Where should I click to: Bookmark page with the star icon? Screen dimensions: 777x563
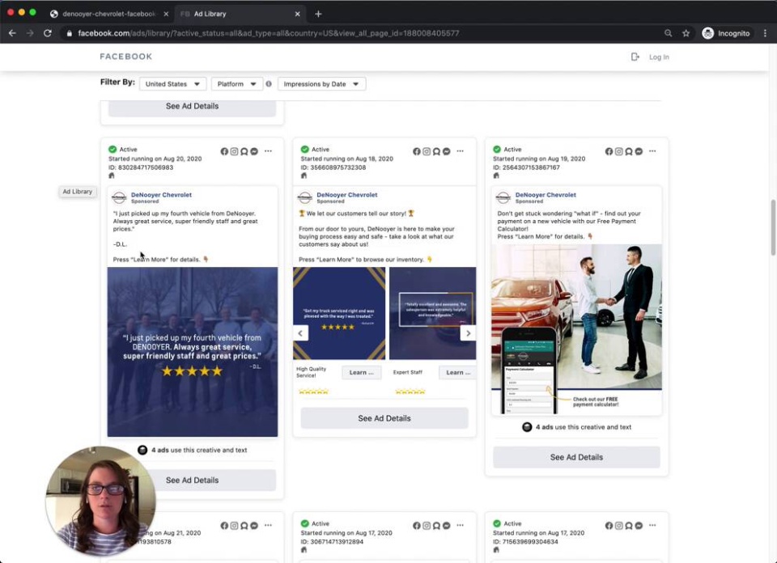(686, 33)
